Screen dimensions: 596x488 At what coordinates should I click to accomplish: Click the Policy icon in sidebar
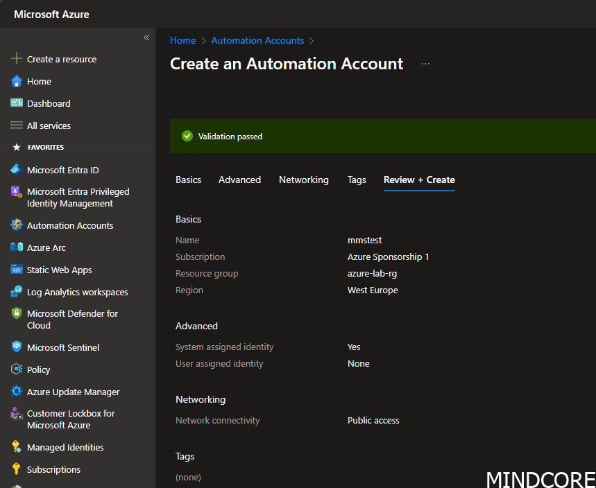coord(17,369)
